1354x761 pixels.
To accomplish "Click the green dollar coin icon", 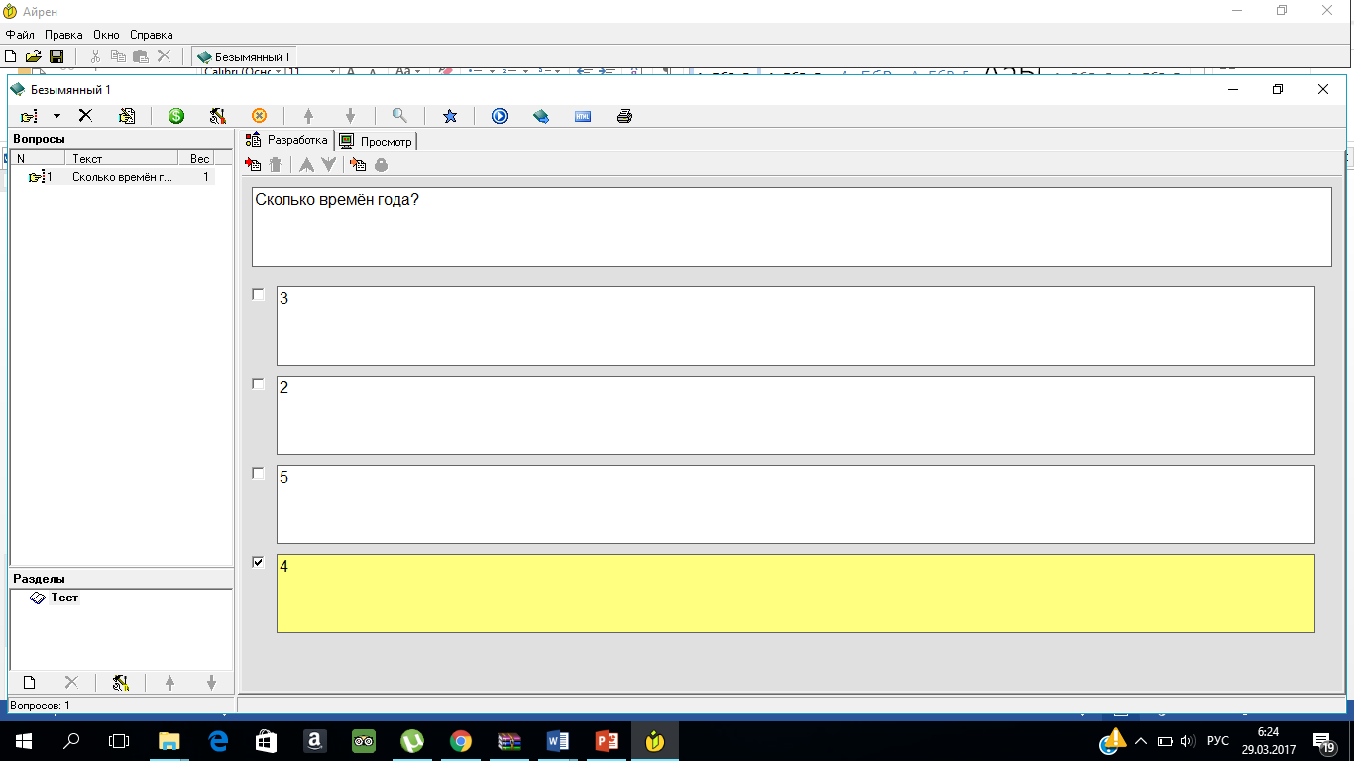I will 176,116.
